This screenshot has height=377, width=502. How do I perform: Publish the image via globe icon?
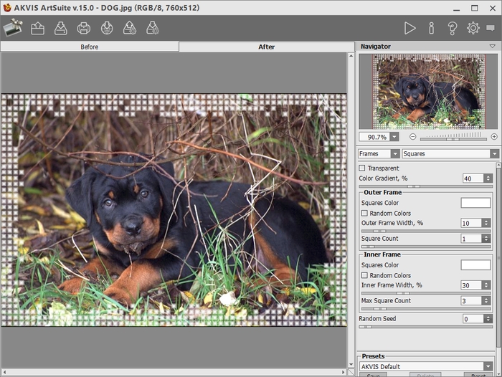(107, 28)
